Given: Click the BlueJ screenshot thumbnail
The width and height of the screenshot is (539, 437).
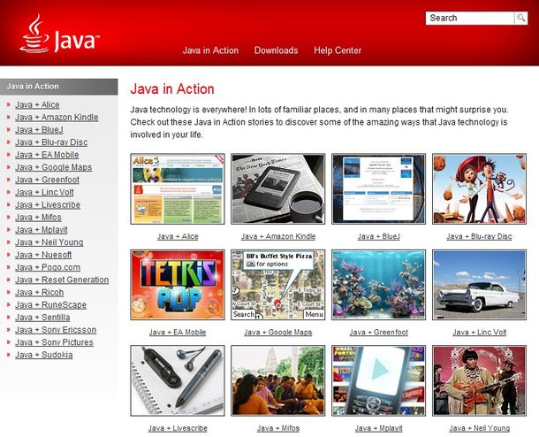Looking at the screenshot, I should tap(378, 189).
